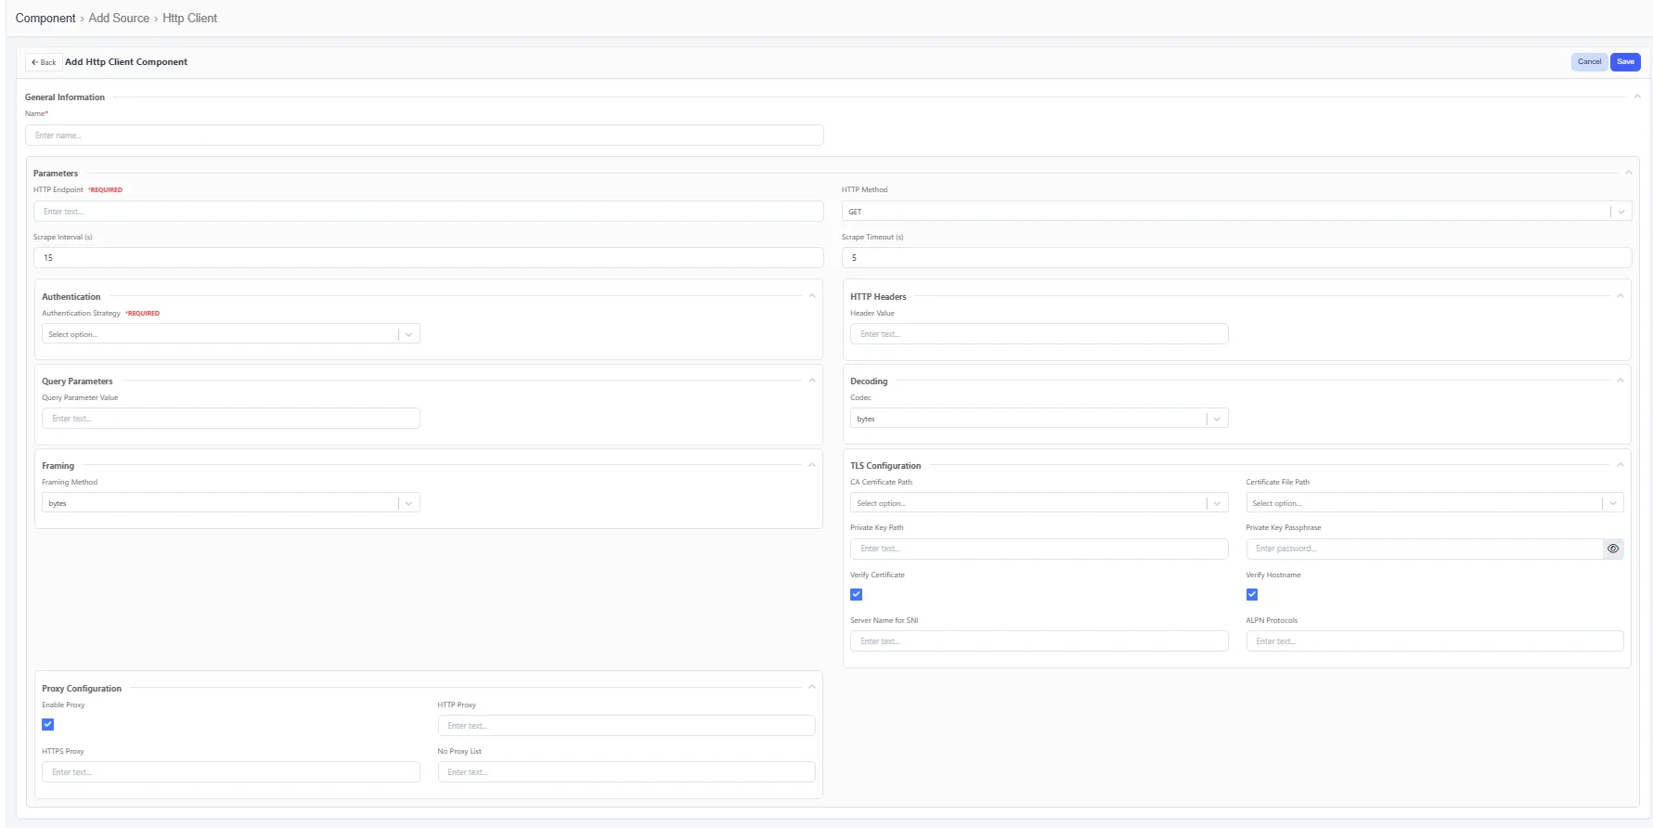Collapse the HTTP Headers section

point(1621,296)
